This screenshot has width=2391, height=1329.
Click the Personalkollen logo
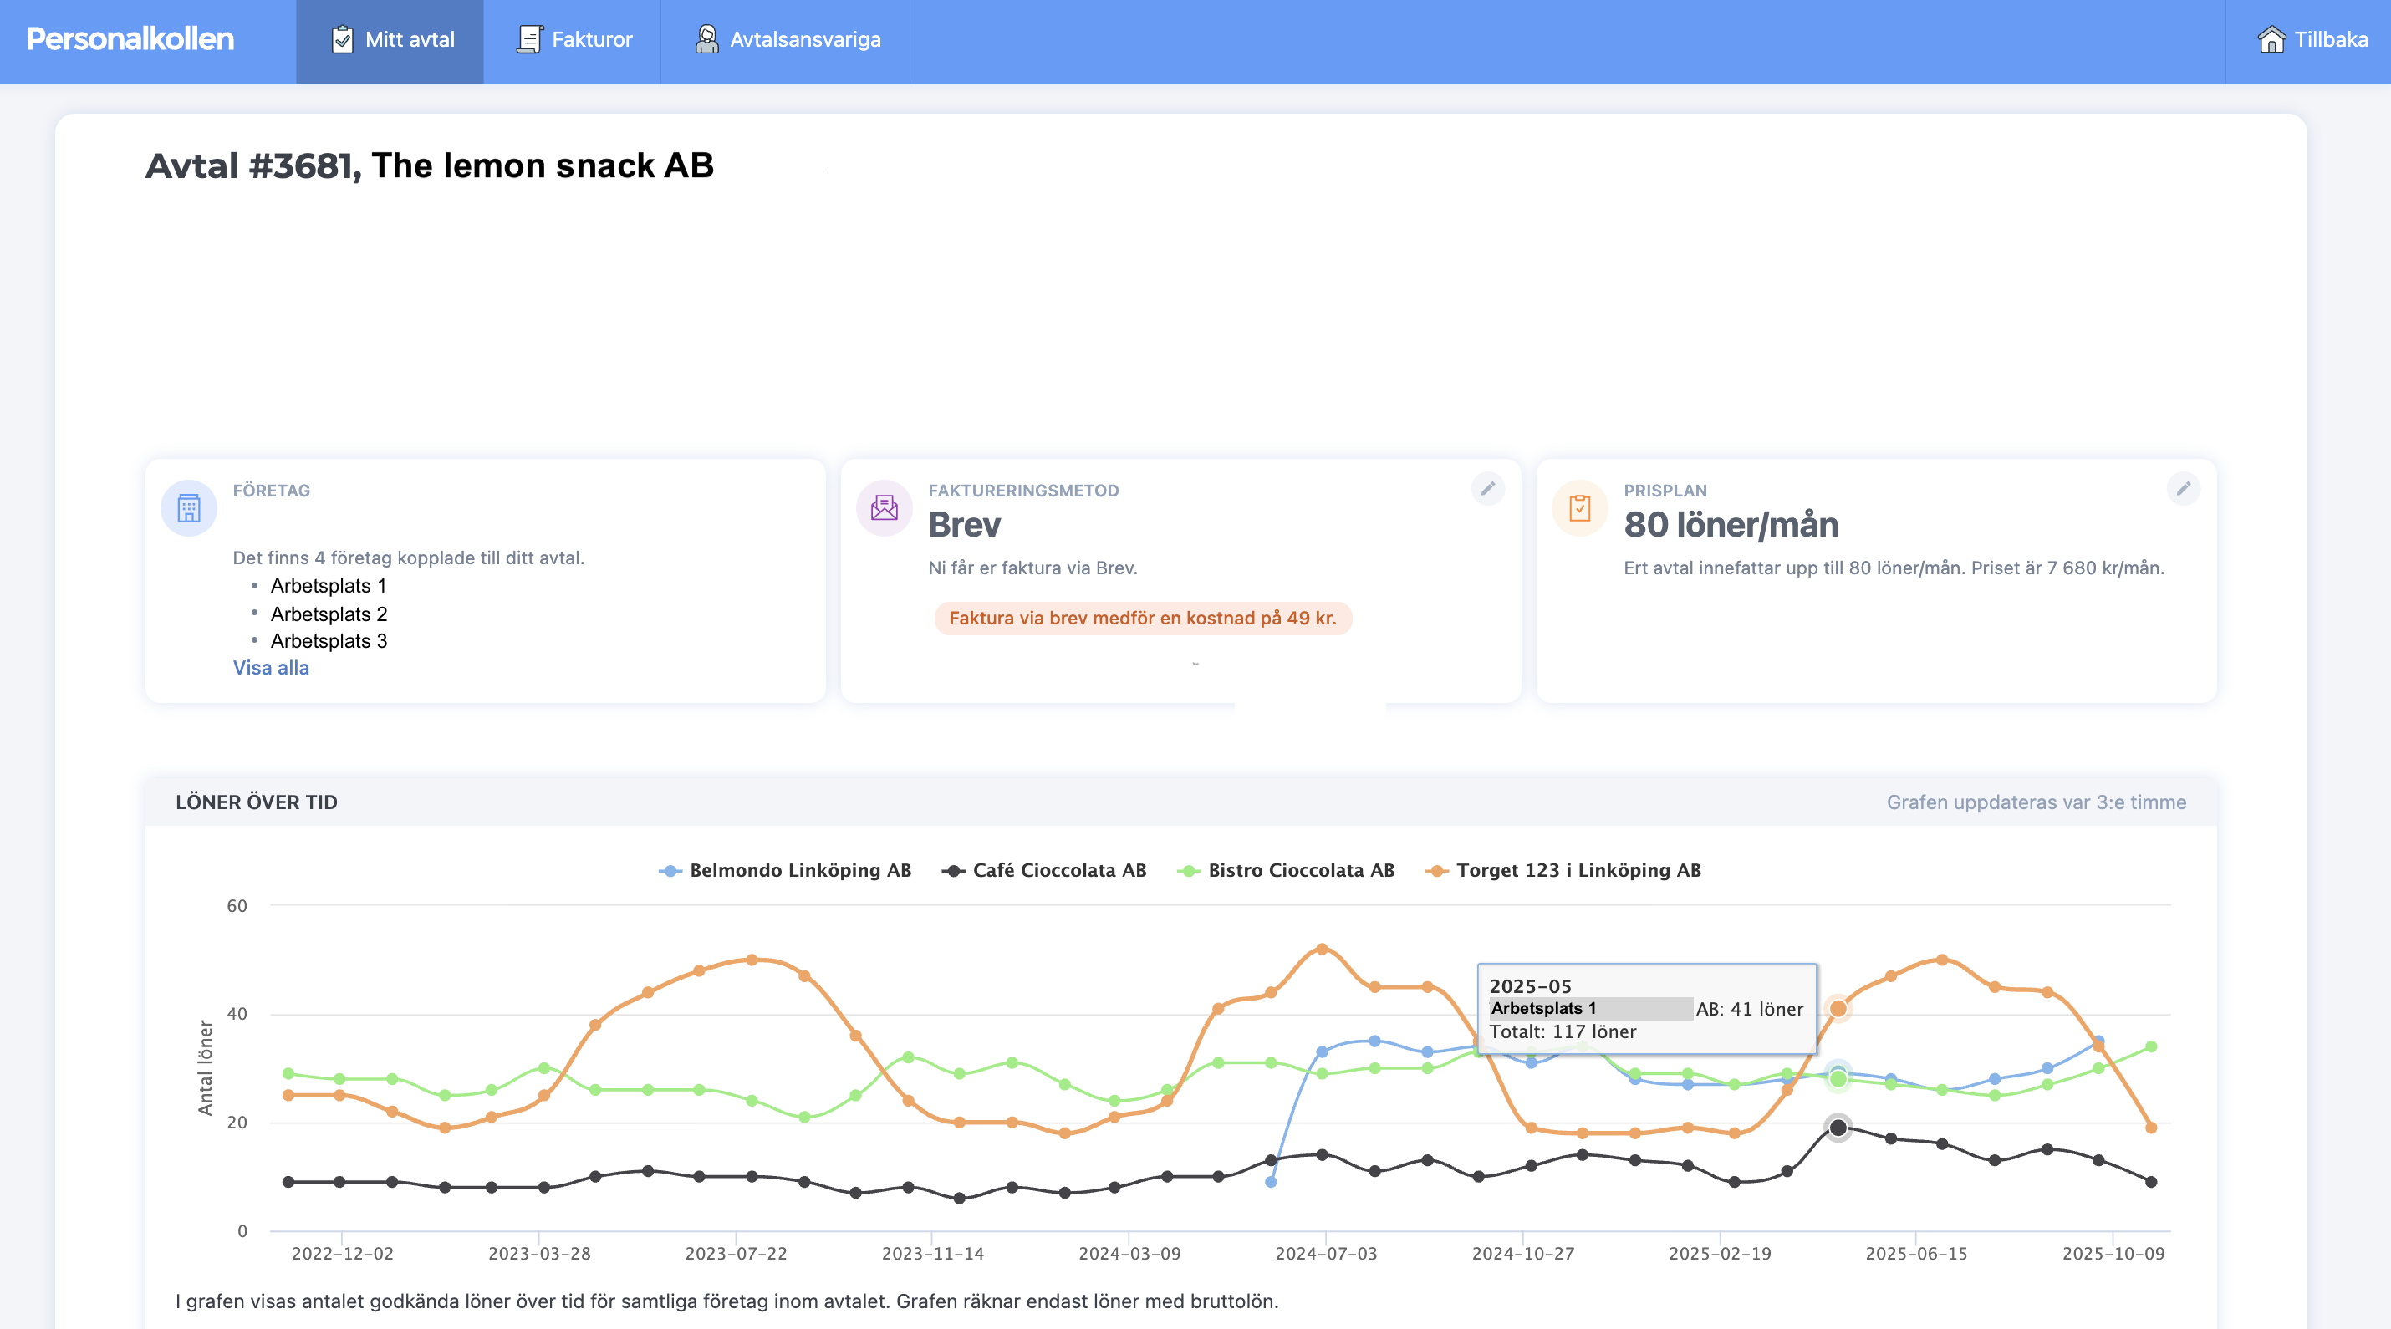click(x=130, y=39)
